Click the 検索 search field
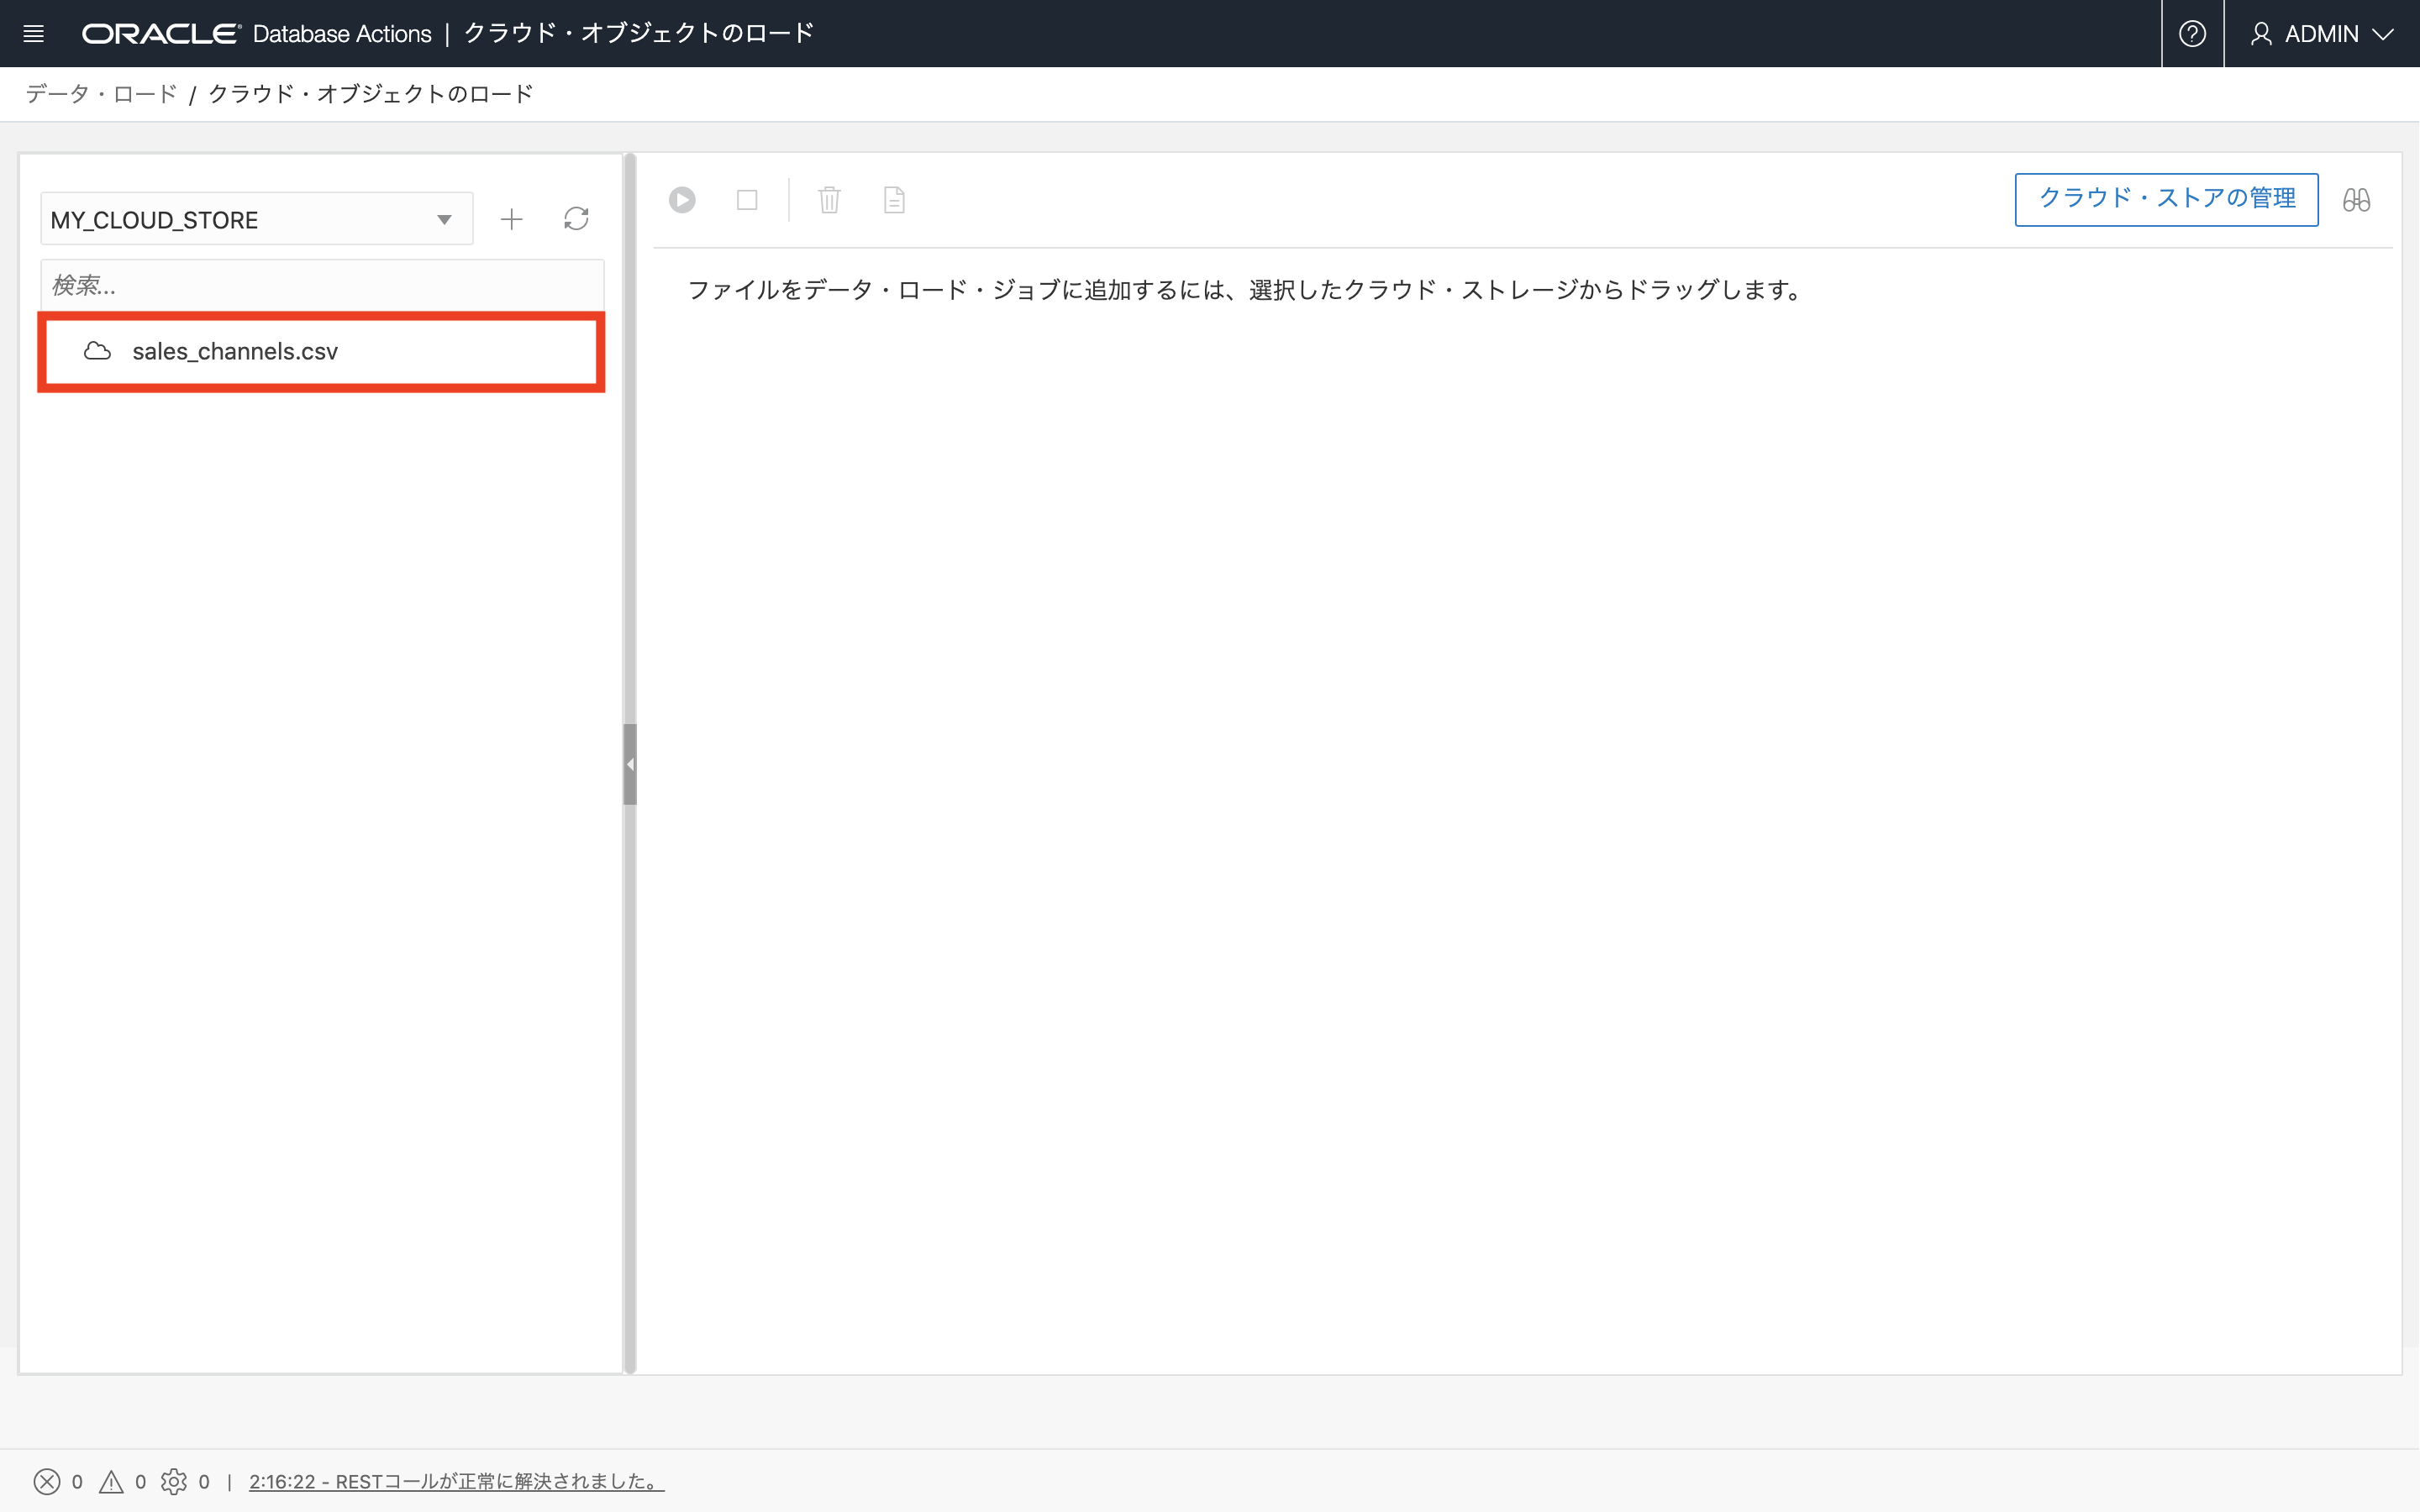The image size is (2420, 1512). click(x=322, y=286)
